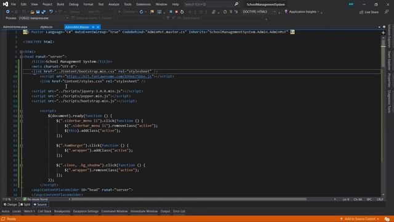This screenshot has height=222, width=394.
Task: Switch to the Split view
Action: (x=25, y=205)
